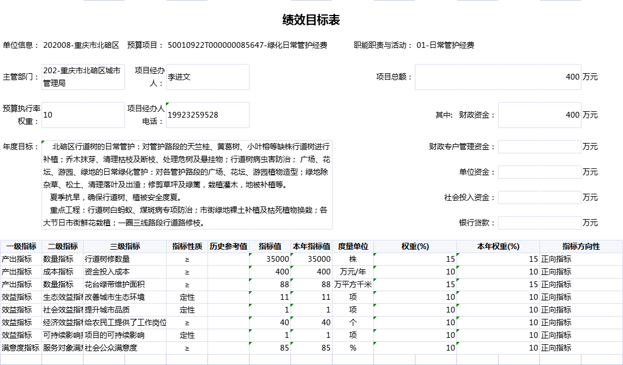Image resolution: width=623 pixels, height=365 pixels.
Task: Click the 指标值 column header
Action: (270, 247)
